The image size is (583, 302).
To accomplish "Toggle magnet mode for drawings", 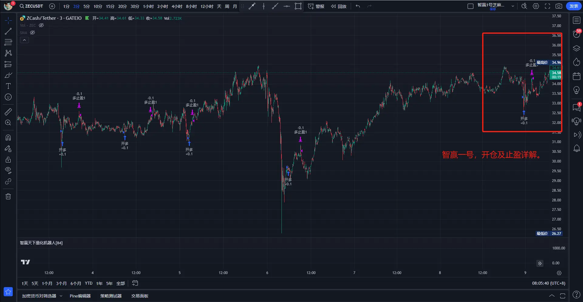I will [8, 138].
